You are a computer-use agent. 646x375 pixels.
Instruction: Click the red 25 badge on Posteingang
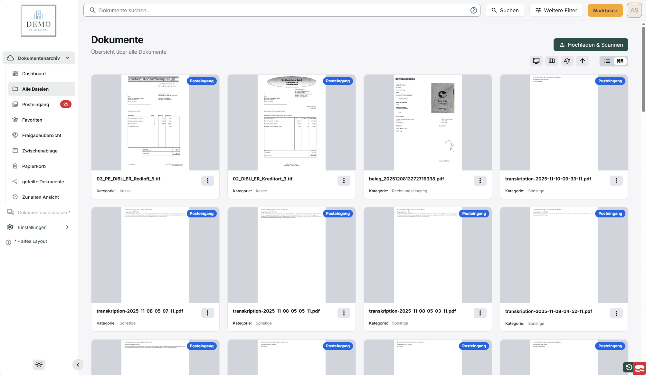coord(66,104)
